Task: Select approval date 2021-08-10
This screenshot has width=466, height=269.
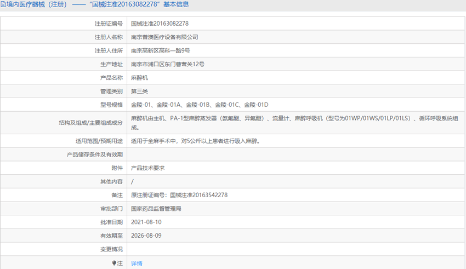Action: (146, 222)
